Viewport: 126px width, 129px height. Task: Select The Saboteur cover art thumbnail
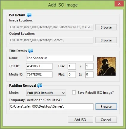(x=106, y=66)
